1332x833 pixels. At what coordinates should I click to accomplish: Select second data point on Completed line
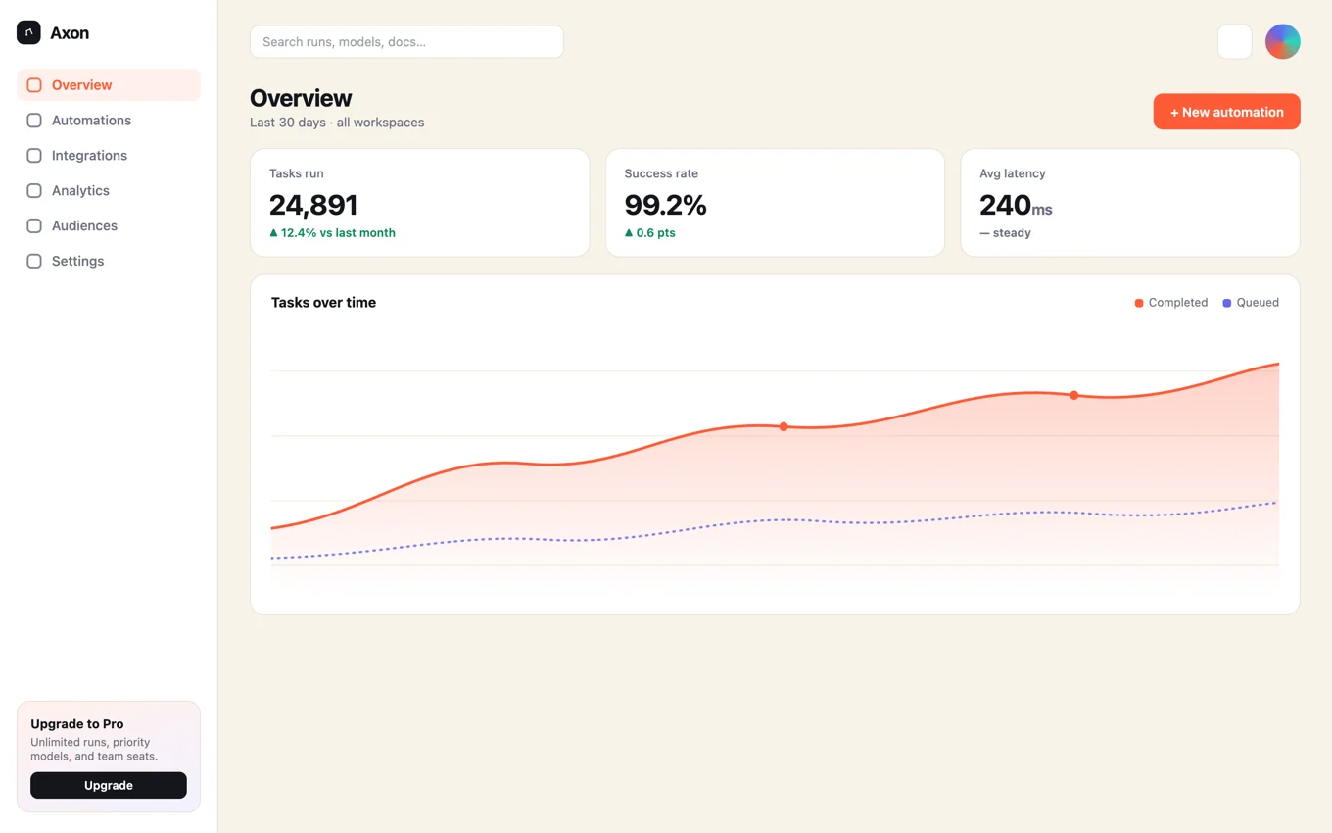[x=1074, y=395]
